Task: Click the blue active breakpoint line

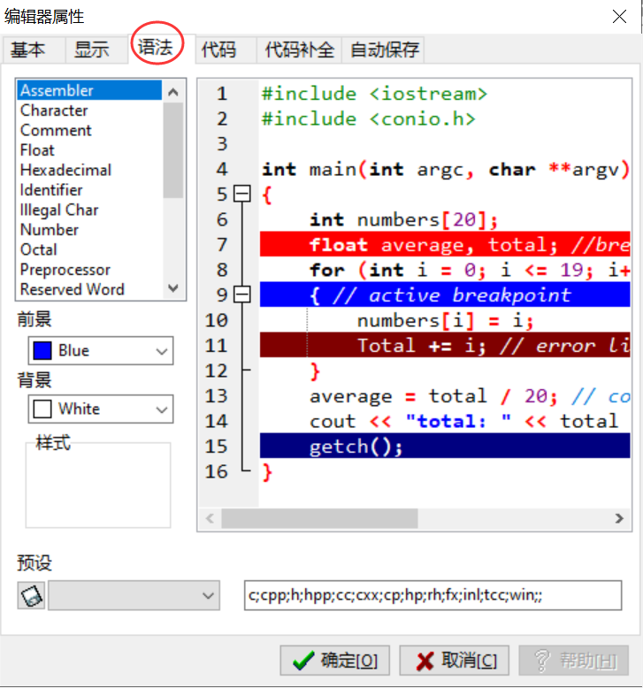Action: (x=445, y=294)
